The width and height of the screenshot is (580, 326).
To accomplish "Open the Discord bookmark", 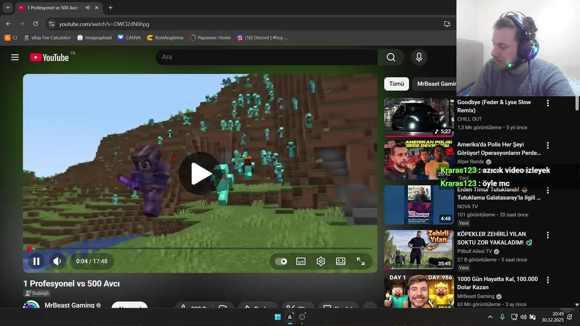I will tap(262, 38).
